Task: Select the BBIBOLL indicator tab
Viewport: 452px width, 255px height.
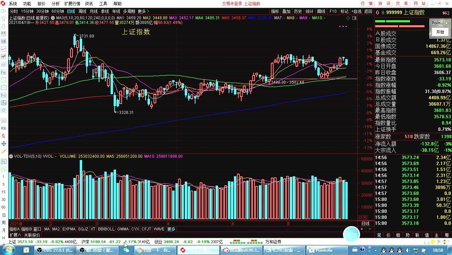Action: tap(106, 229)
